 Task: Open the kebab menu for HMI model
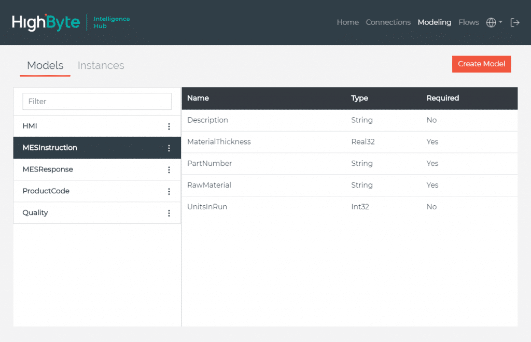coord(169,126)
